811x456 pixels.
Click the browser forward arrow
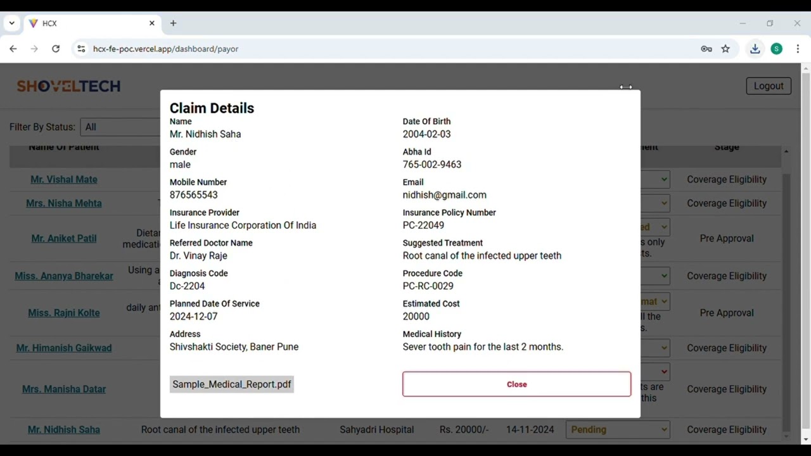[x=34, y=49]
